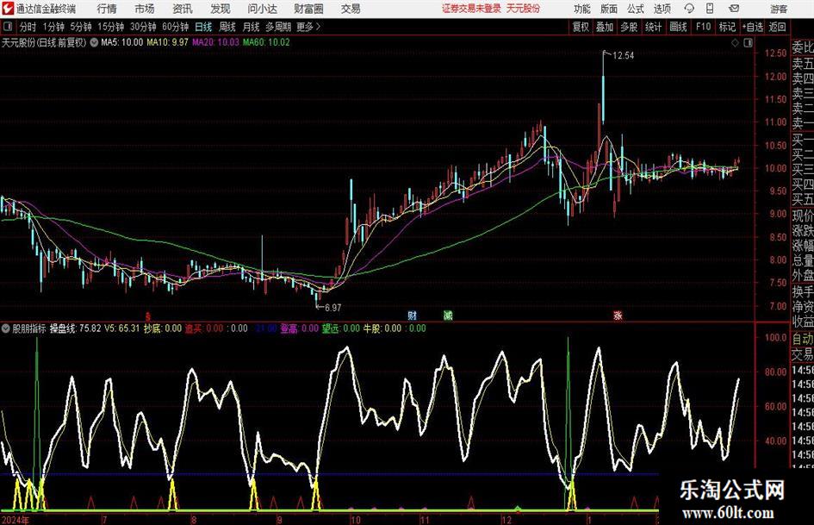Select the 周线 weekly chart tab
The image size is (814, 525).
click(227, 27)
